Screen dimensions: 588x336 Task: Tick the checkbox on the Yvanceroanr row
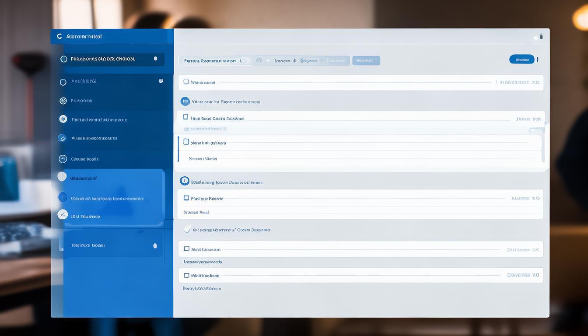186,82
